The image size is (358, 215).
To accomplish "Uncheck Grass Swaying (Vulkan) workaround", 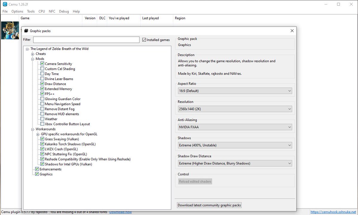I will [x=42, y=139].
